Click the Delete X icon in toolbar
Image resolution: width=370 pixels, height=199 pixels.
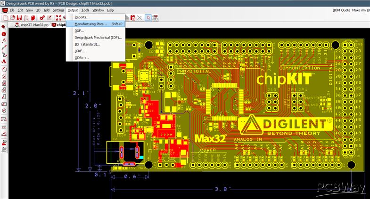click(140, 17)
